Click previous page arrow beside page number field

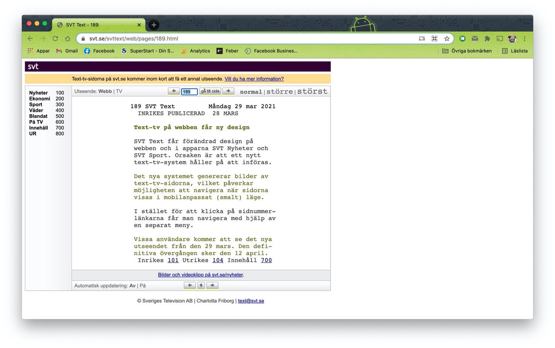[174, 91]
